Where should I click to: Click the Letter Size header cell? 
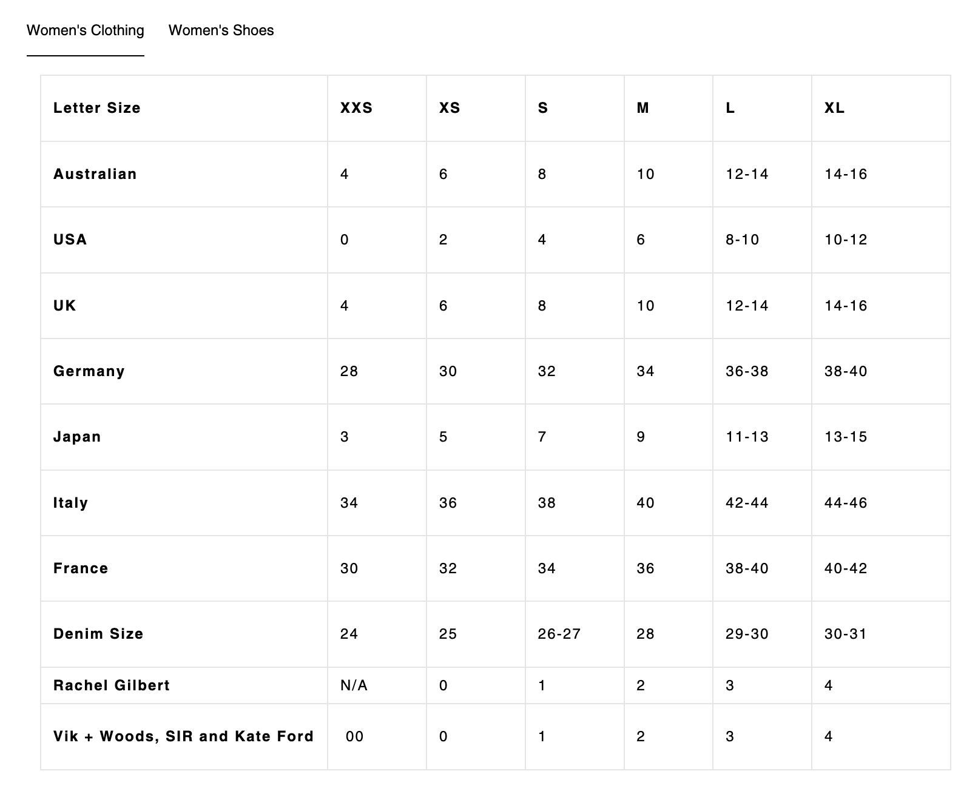97,108
